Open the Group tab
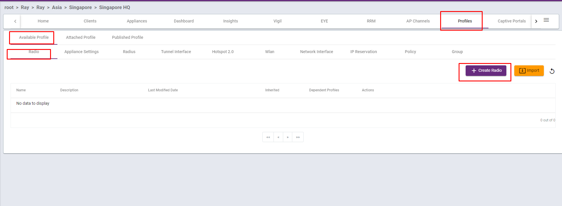Image resolution: width=562 pixels, height=206 pixels. [457, 52]
